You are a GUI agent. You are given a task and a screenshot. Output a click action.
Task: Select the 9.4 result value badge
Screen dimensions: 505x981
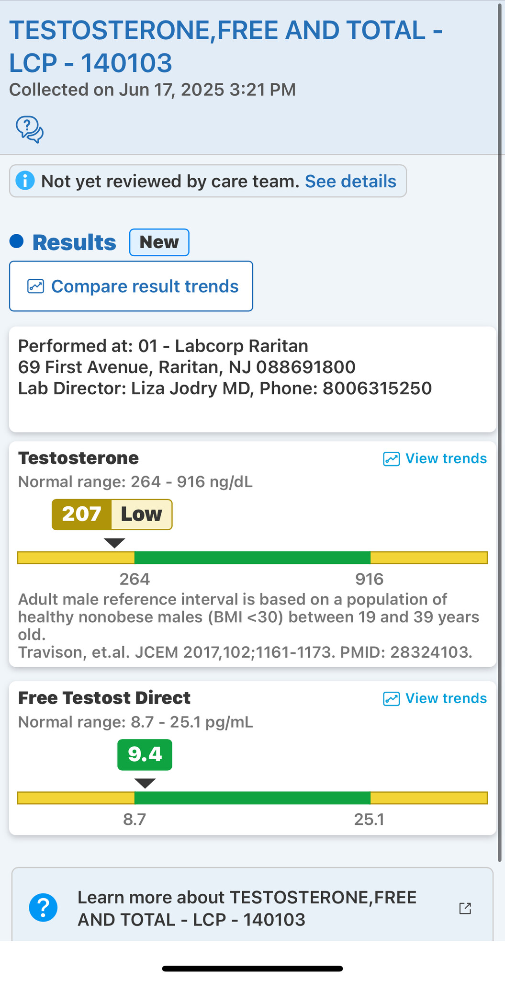click(x=145, y=754)
